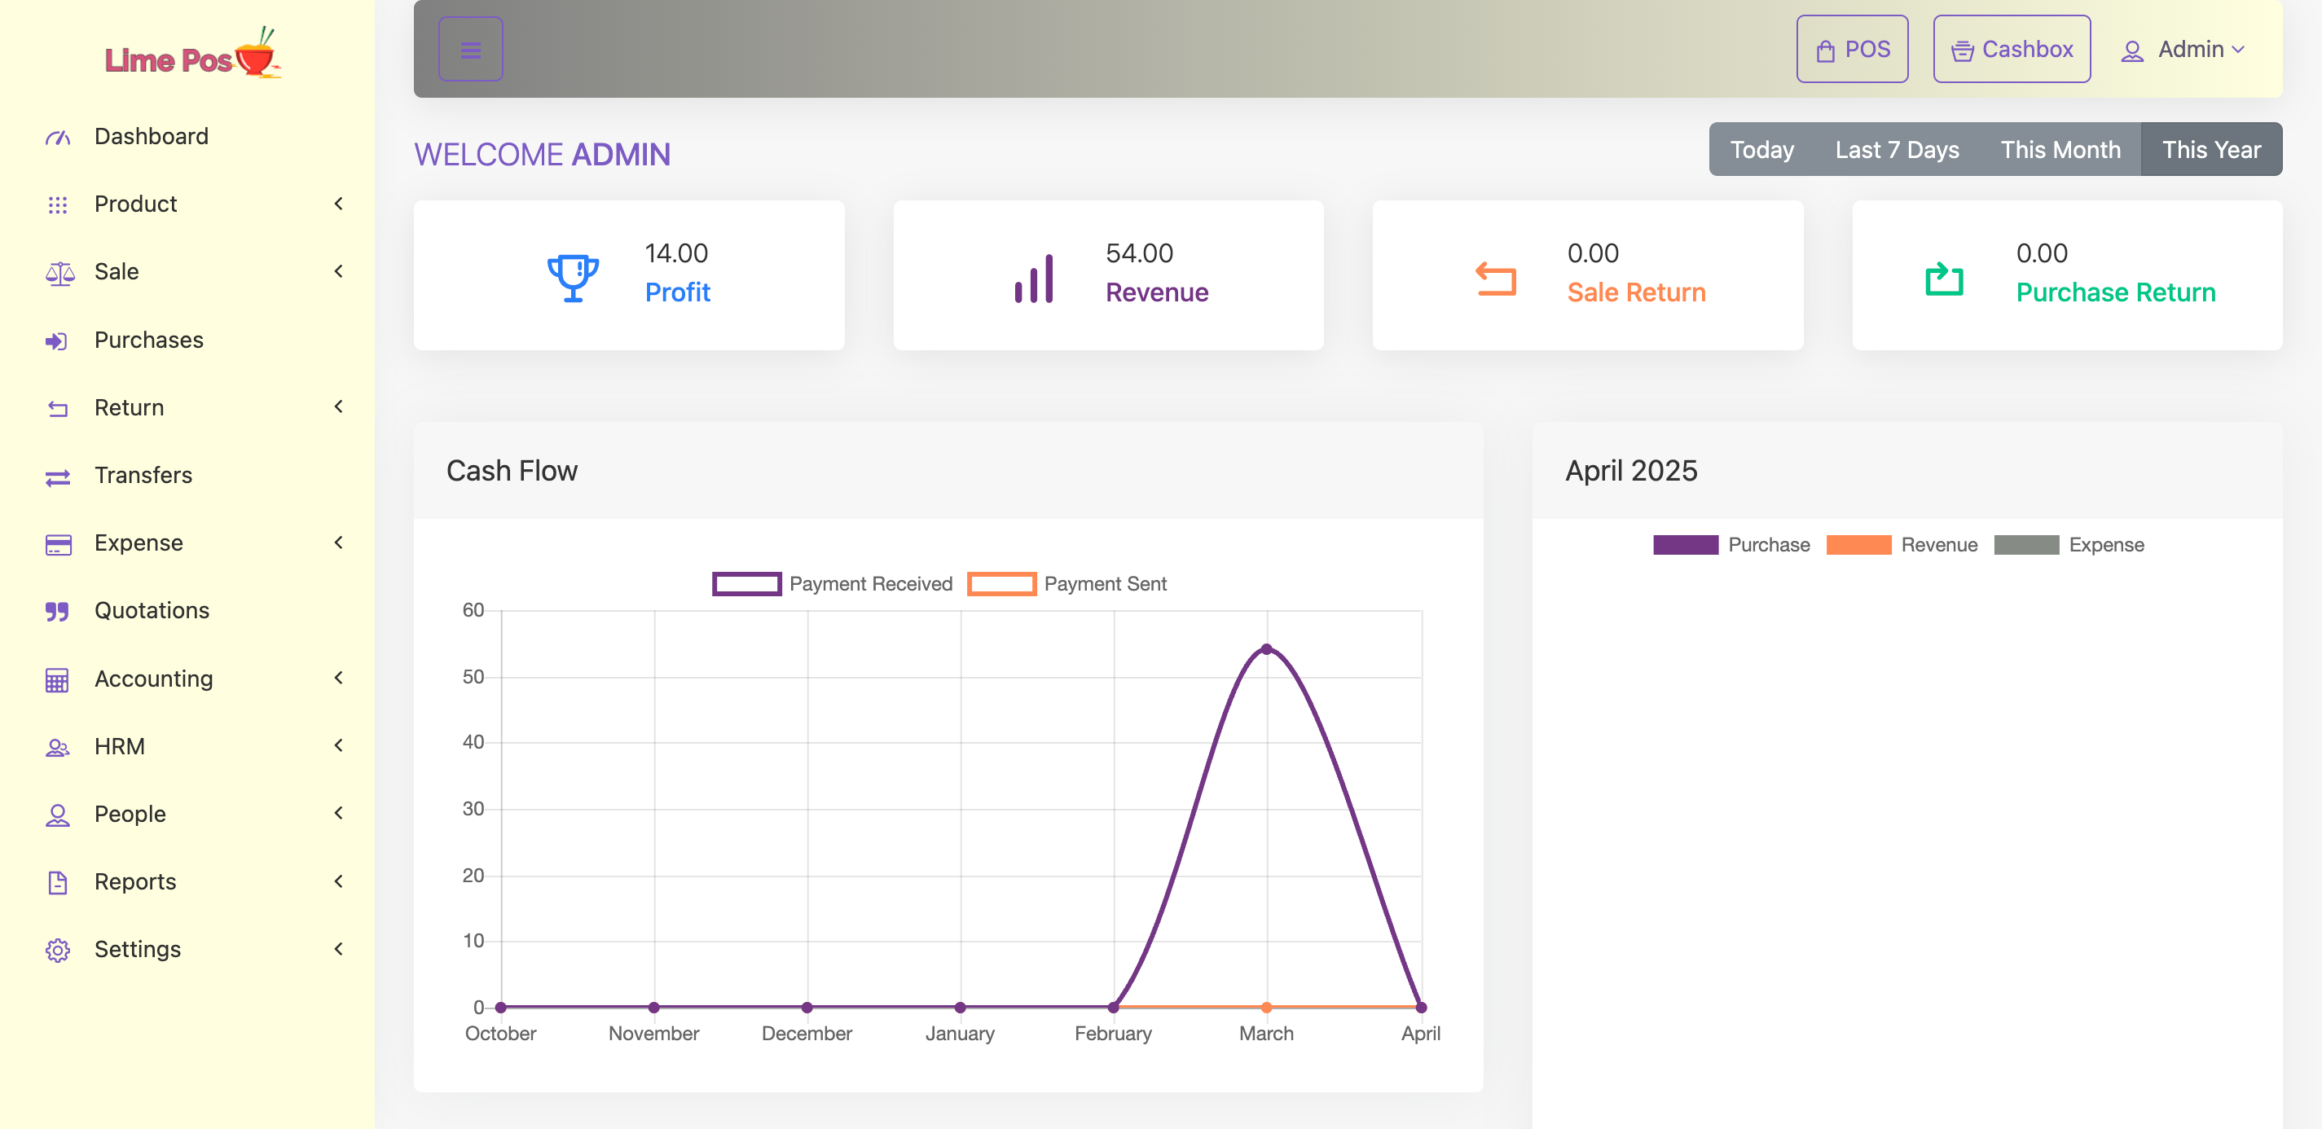Toggle Payment Sent series in legend
This screenshot has width=2322, height=1129.
point(1067,584)
